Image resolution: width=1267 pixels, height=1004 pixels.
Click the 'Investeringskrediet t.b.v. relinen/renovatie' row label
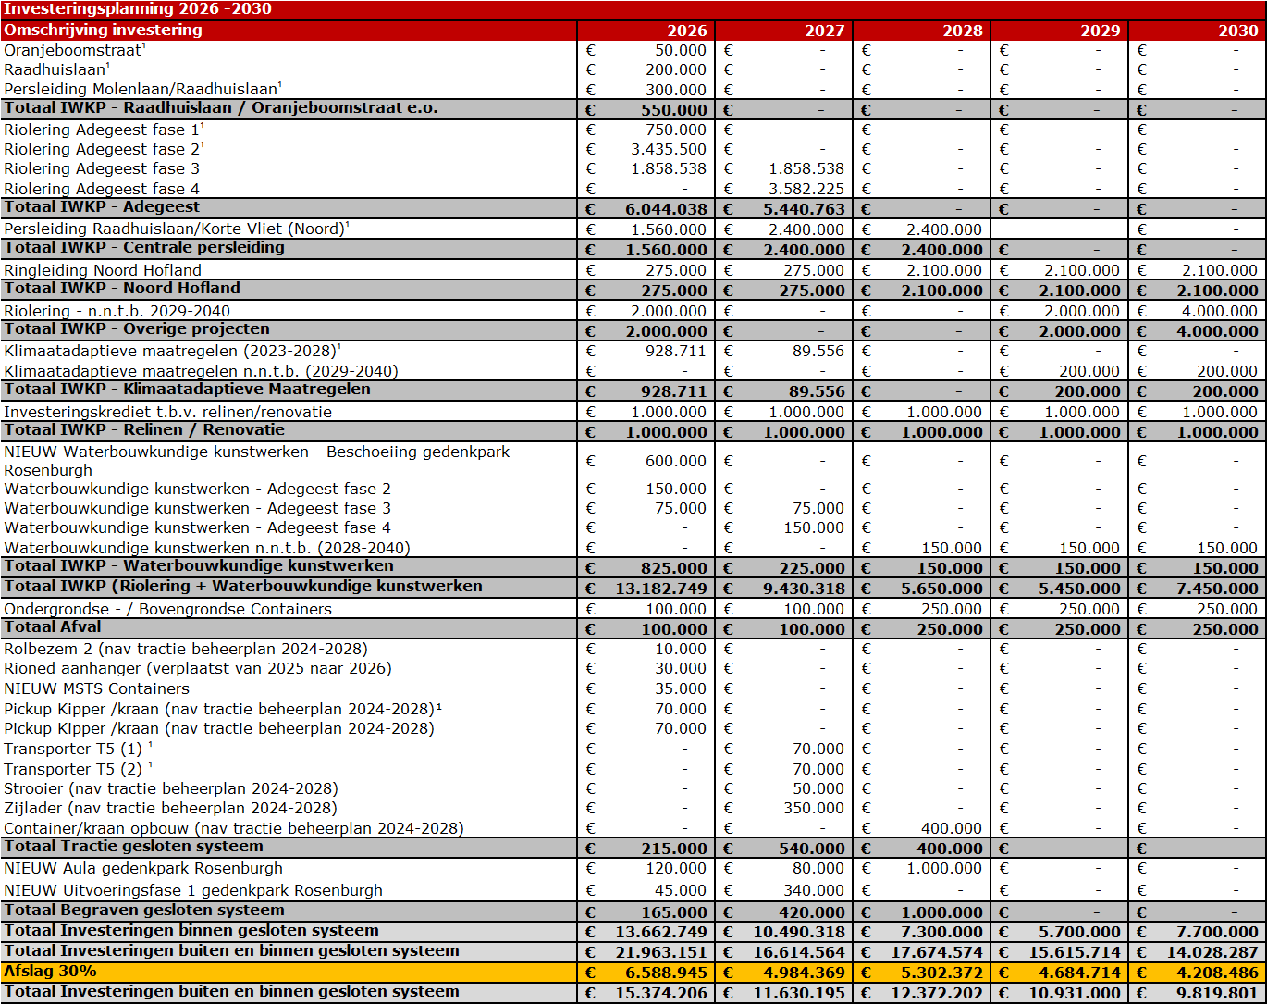[168, 412]
